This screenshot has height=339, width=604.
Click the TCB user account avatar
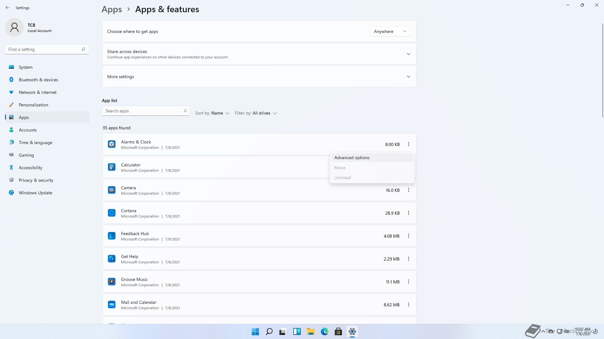pyautogui.click(x=14, y=27)
